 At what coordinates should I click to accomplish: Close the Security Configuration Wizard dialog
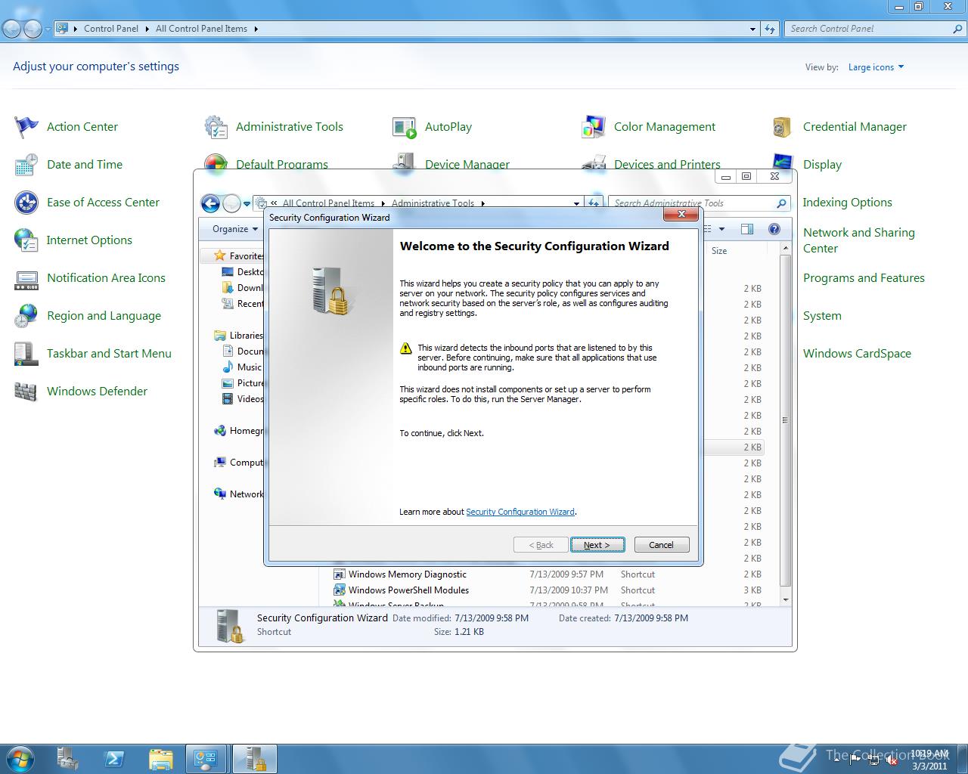(x=681, y=215)
